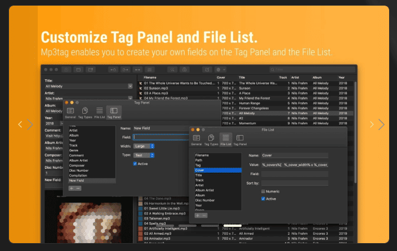Screen dimensions: 397x251
Task: Toggle Active checkbox in File List window
Action: 263,199
